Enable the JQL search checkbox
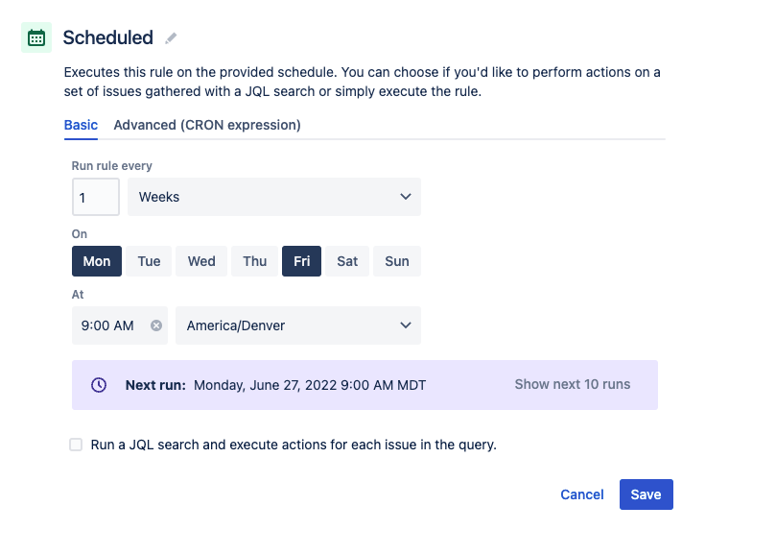The height and width of the screenshot is (554, 776). 76,445
